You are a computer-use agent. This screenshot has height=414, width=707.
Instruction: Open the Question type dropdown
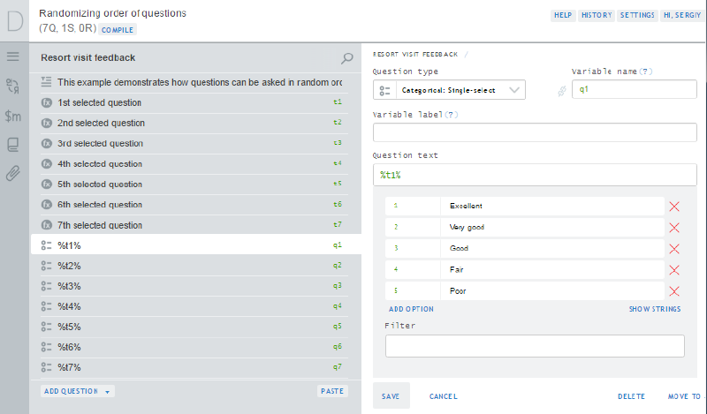point(449,90)
